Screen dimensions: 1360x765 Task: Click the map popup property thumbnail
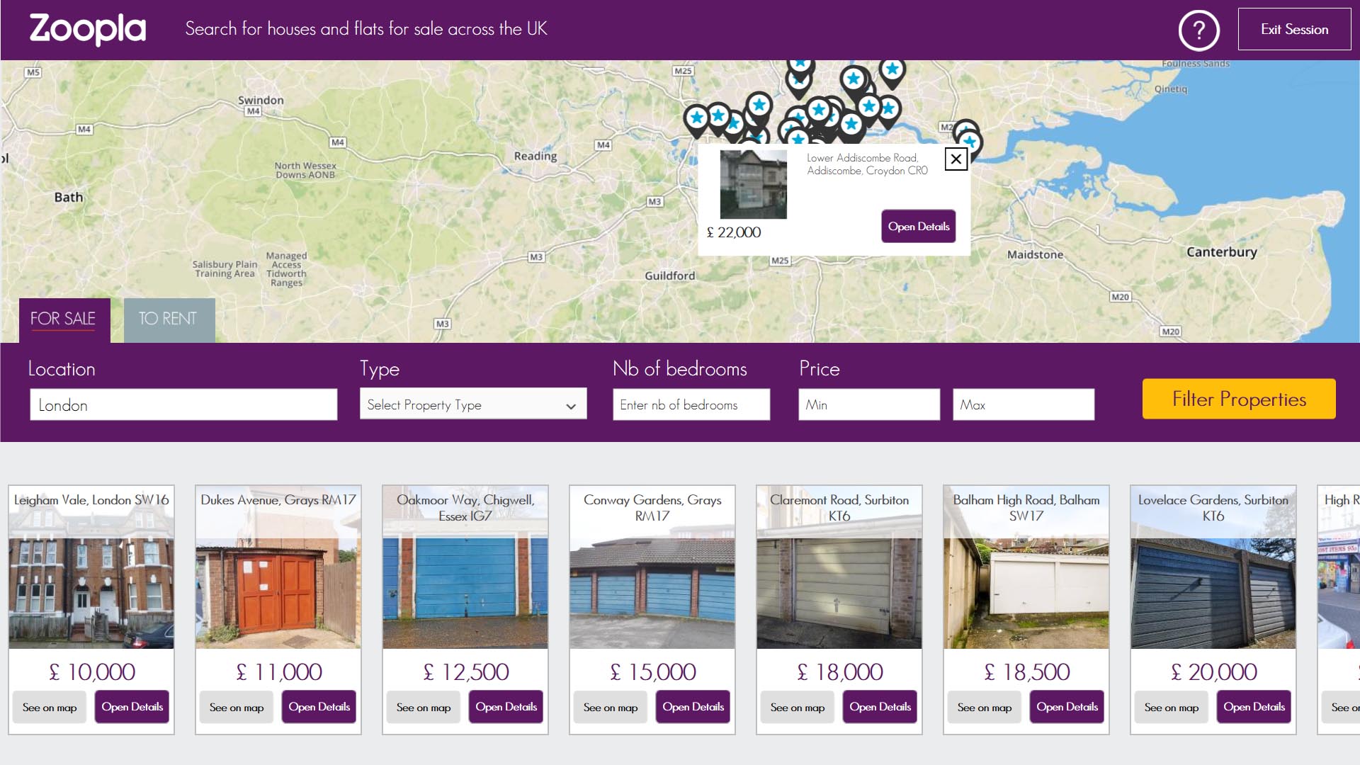753,184
